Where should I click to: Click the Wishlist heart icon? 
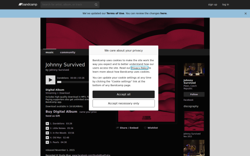point(145,128)
